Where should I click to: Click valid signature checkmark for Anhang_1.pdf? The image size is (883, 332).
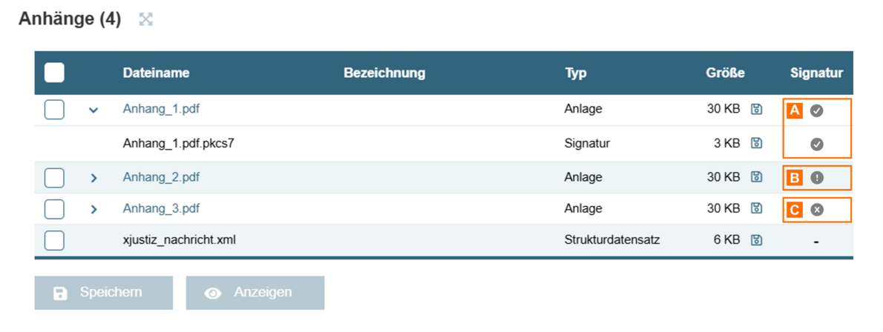click(x=817, y=110)
